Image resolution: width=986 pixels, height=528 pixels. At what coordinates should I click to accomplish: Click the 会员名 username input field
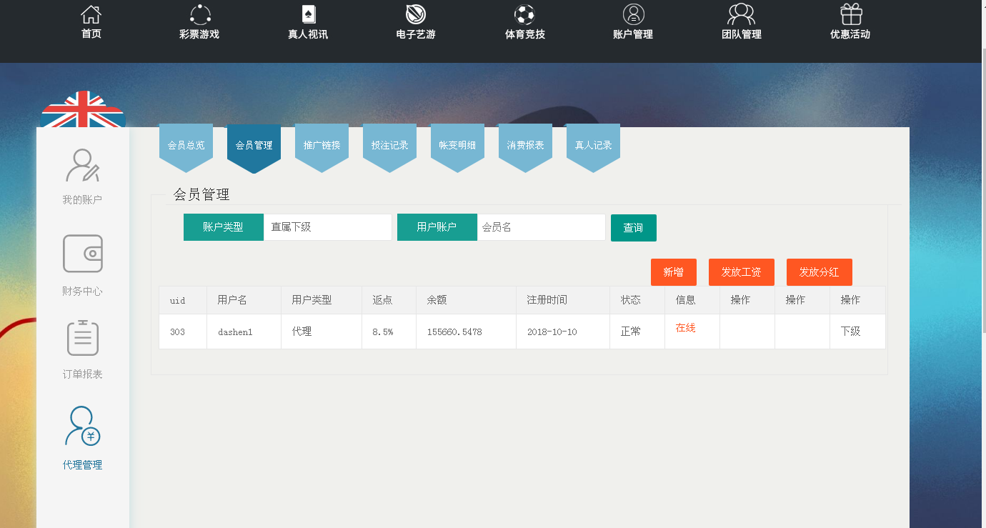coord(541,227)
